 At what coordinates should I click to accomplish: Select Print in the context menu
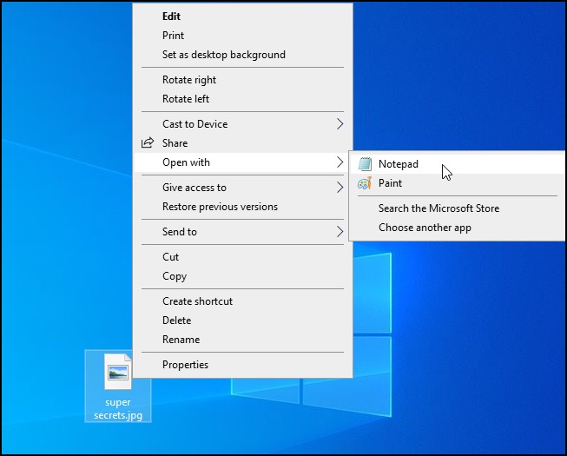[x=173, y=36]
